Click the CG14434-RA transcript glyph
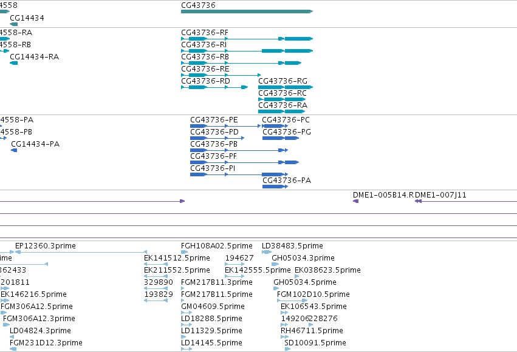The height and width of the screenshot is (352, 517). pos(13,63)
